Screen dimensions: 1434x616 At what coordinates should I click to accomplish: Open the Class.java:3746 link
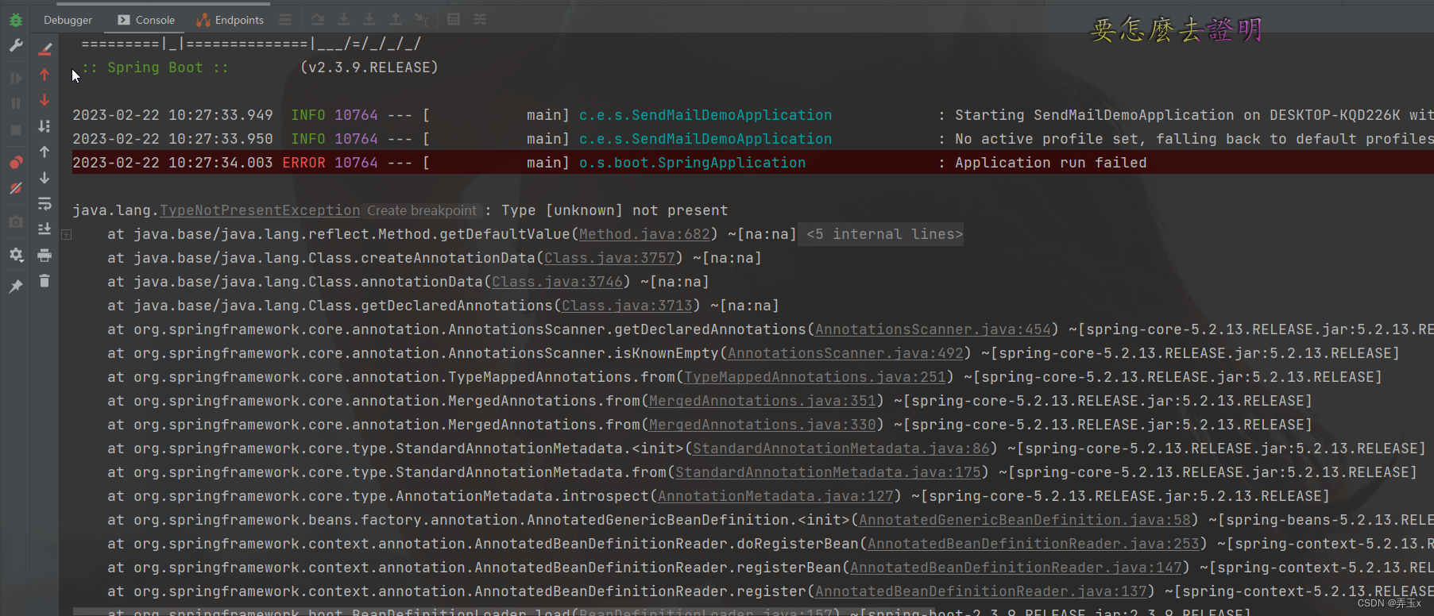coord(557,282)
